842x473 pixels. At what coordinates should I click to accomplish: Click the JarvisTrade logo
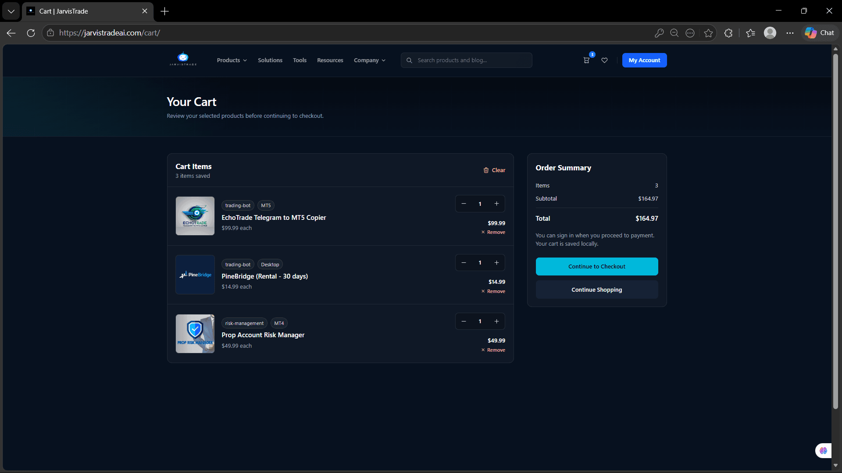[183, 60]
